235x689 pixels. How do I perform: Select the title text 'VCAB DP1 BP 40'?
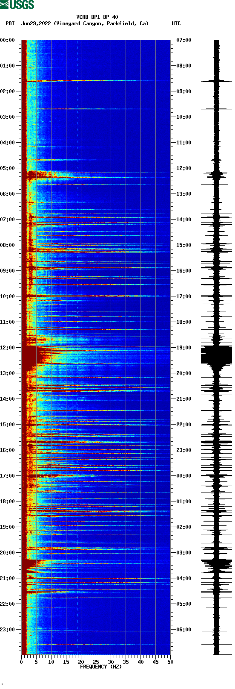pos(97,17)
